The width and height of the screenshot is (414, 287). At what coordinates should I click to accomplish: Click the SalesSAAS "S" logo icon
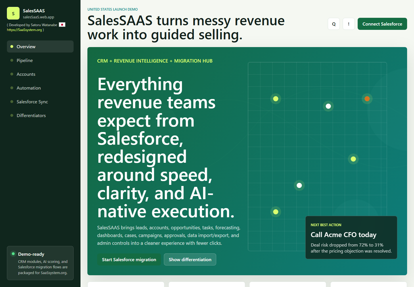(13, 13)
